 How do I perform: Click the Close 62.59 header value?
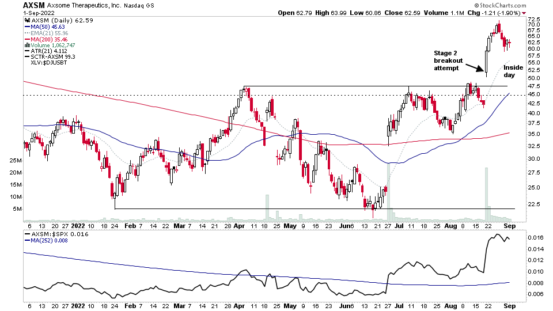point(402,13)
